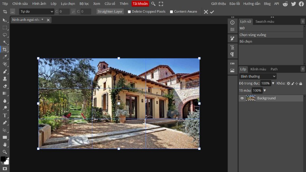This screenshot has width=306, height=172.
Task: Open the Brush settings side panel
Action: 232,39
